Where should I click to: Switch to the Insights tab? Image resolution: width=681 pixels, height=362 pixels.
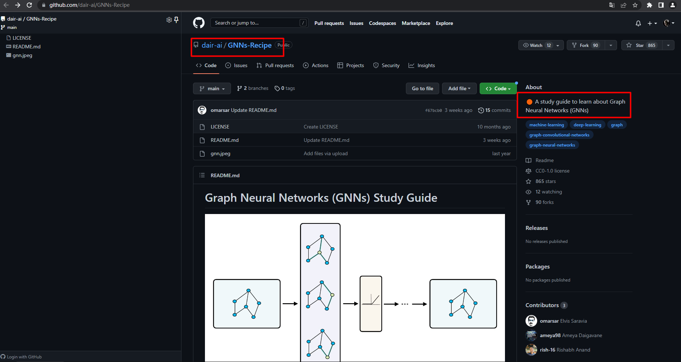422,65
